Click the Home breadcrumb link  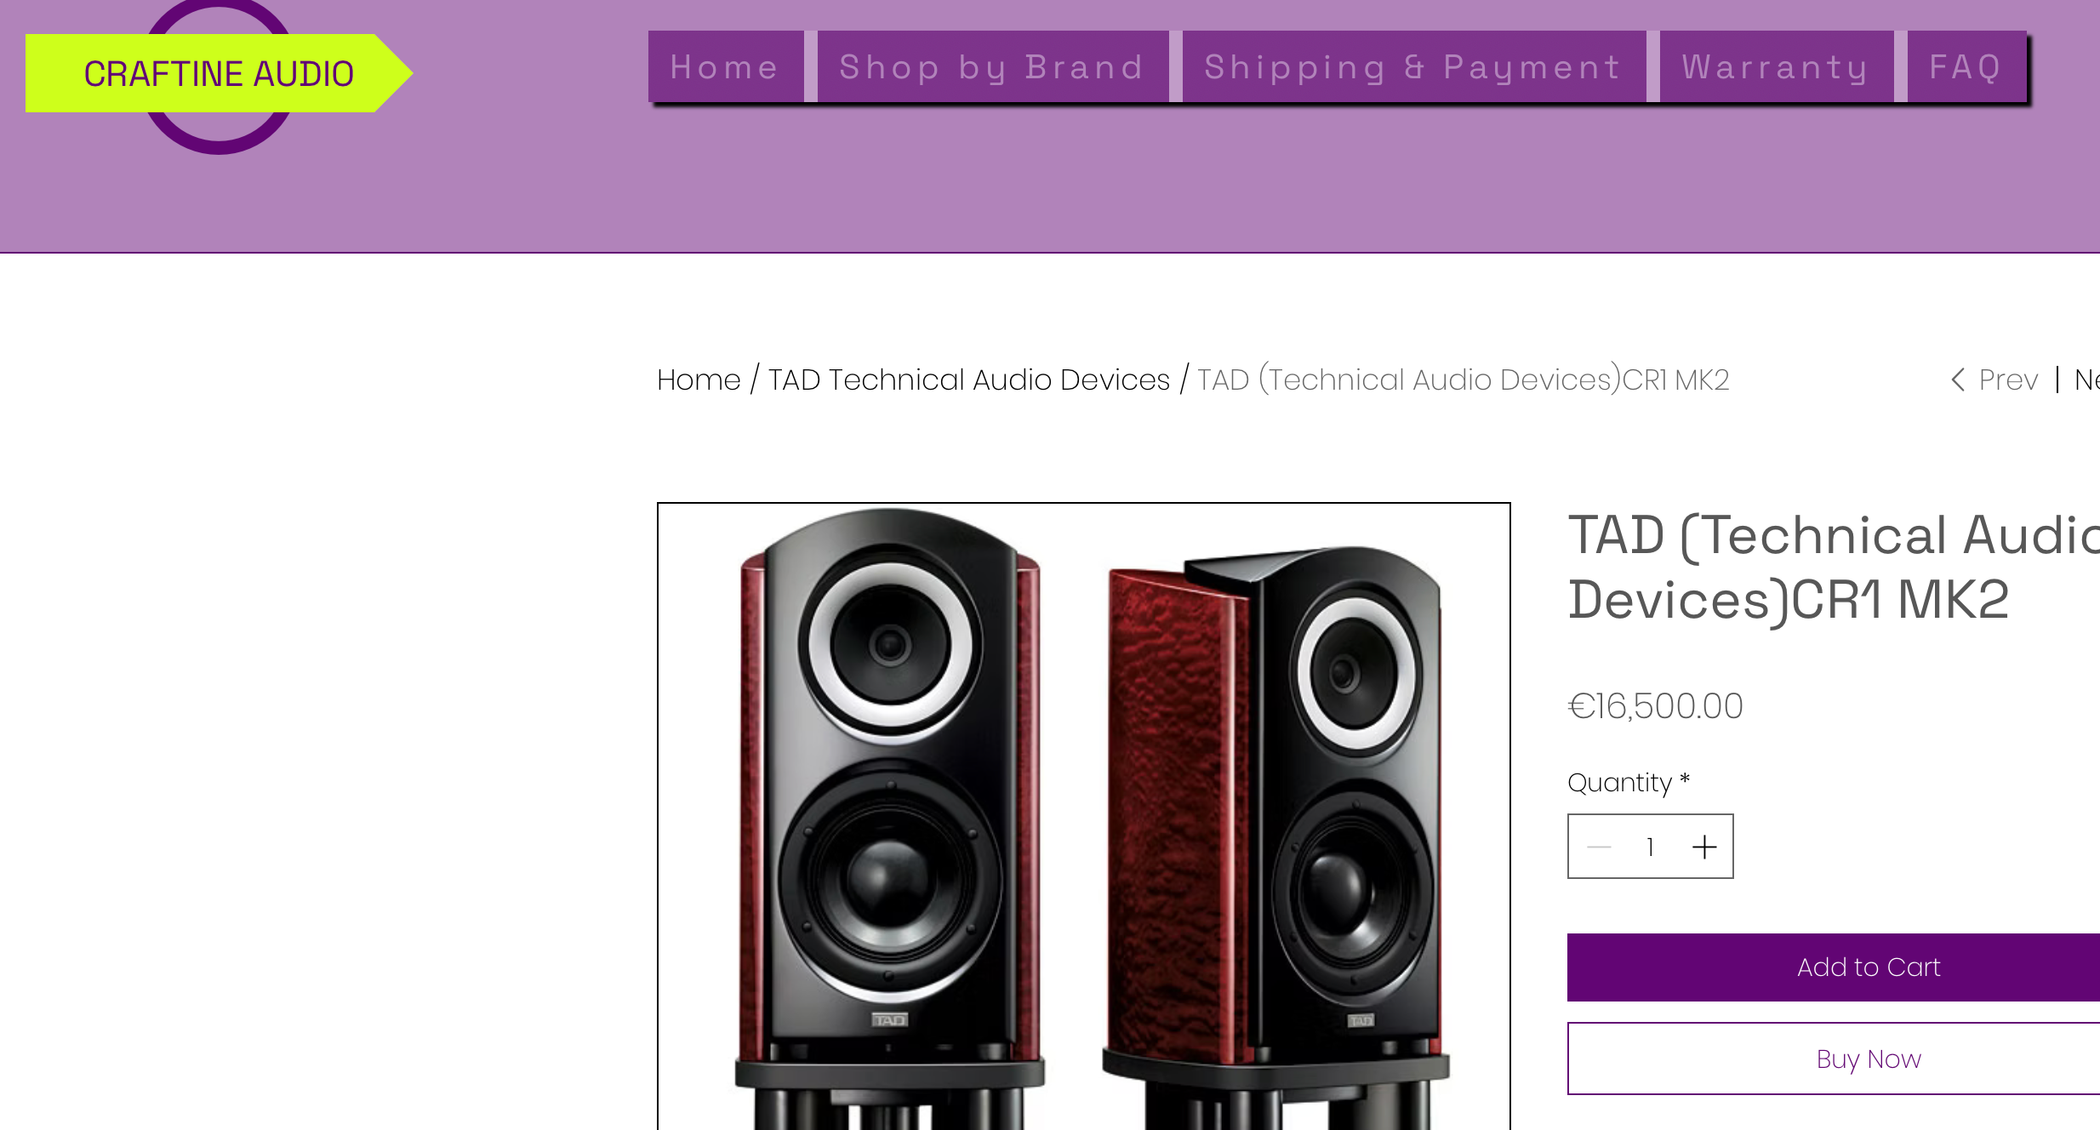coord(699,380)
